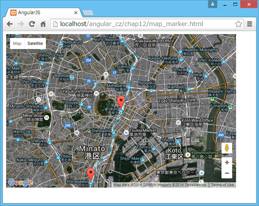The width and height of the screenshot is (259, 206).
Task: Go to the browser home page
Action: 43,24
